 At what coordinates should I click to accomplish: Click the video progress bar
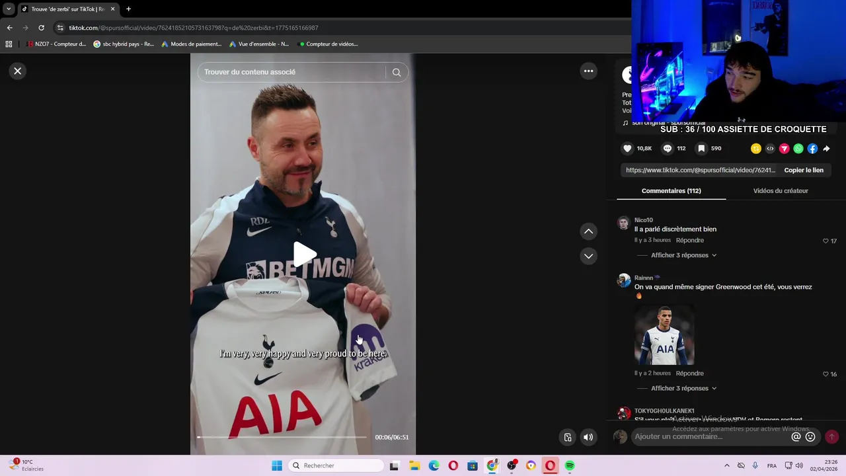pos(282,437)
